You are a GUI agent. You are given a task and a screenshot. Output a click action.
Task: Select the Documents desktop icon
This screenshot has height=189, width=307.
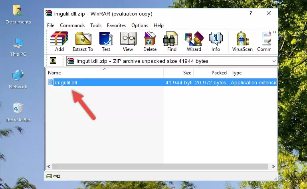18,15
